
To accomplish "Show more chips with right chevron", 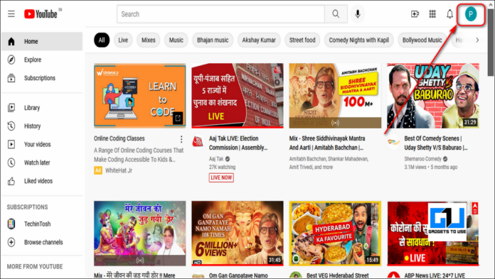I will 477,40.
